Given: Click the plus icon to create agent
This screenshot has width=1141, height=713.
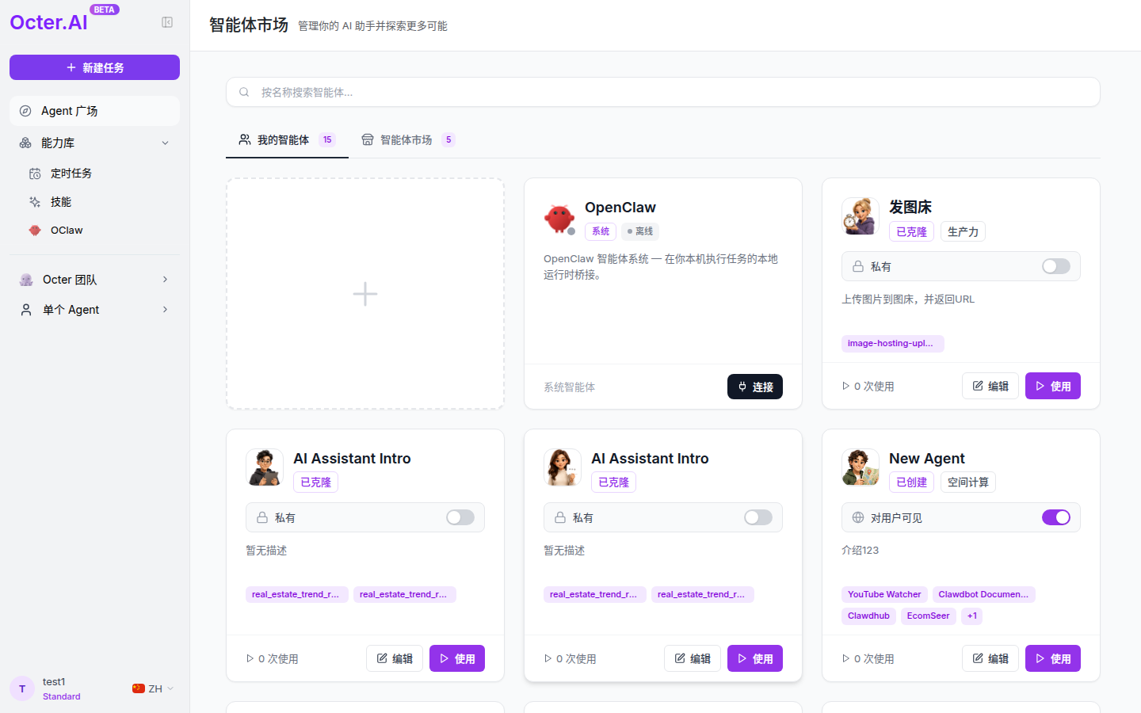Looking at the screenshot, I should pyautogui.click(x=365, y=294).
